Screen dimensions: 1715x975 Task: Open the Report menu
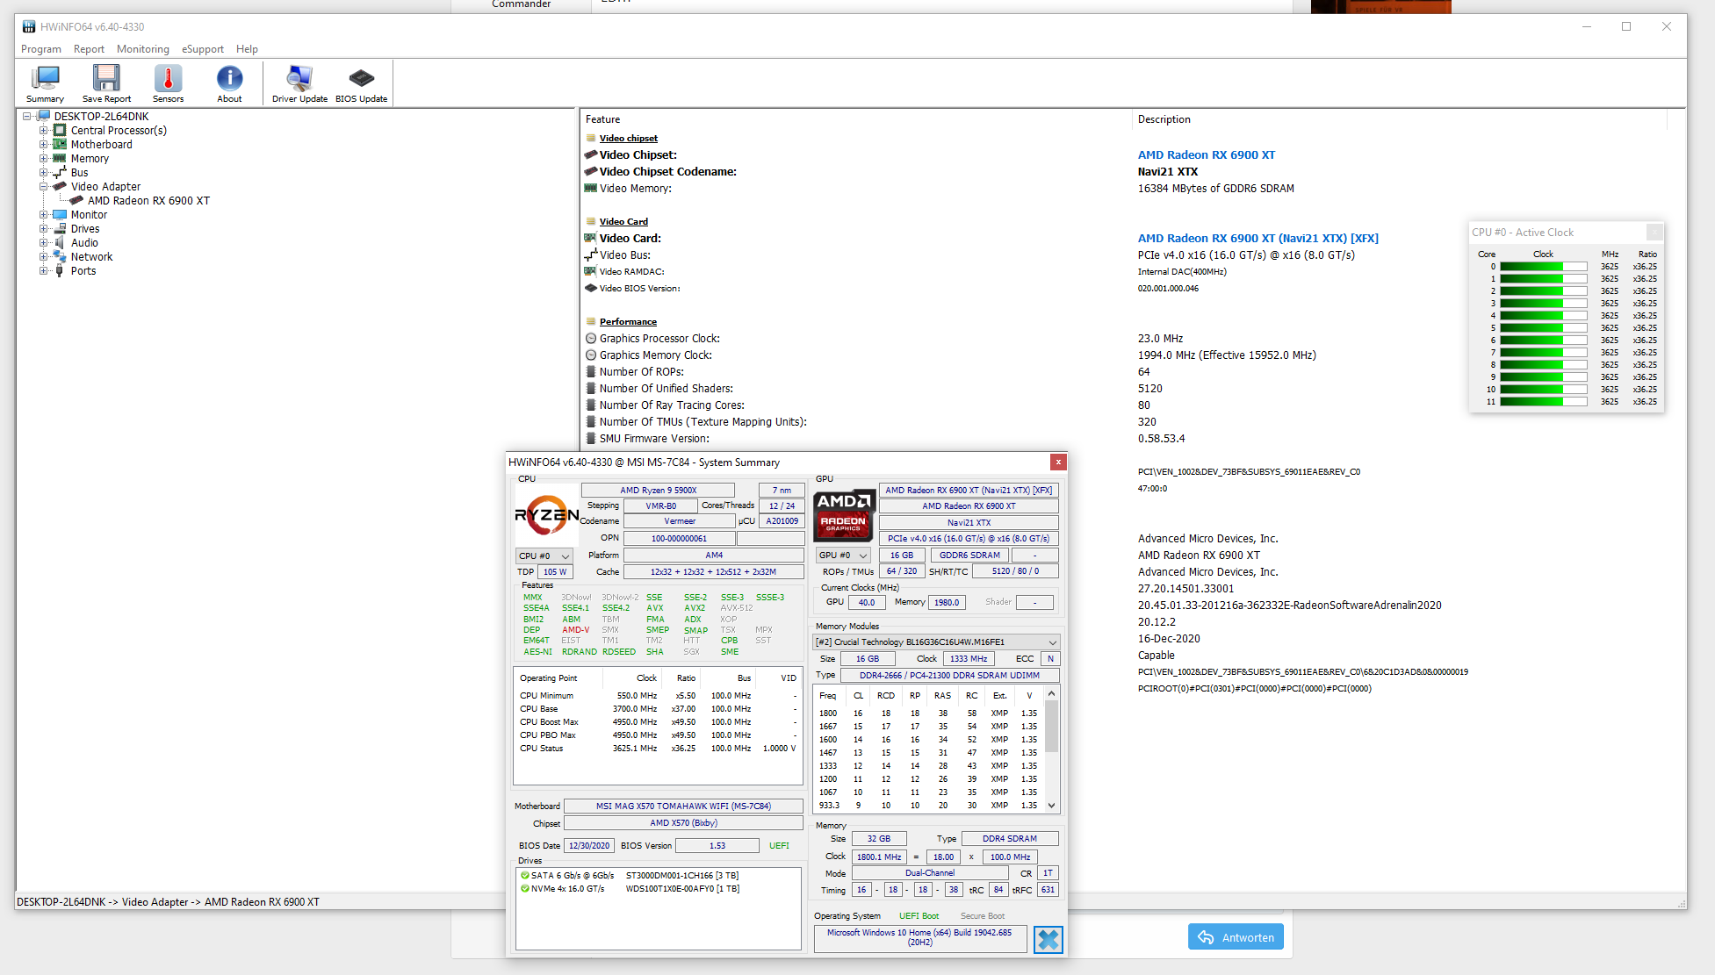(89, 49)
